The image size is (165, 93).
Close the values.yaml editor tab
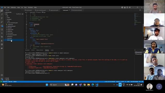[x=69, y=10]
